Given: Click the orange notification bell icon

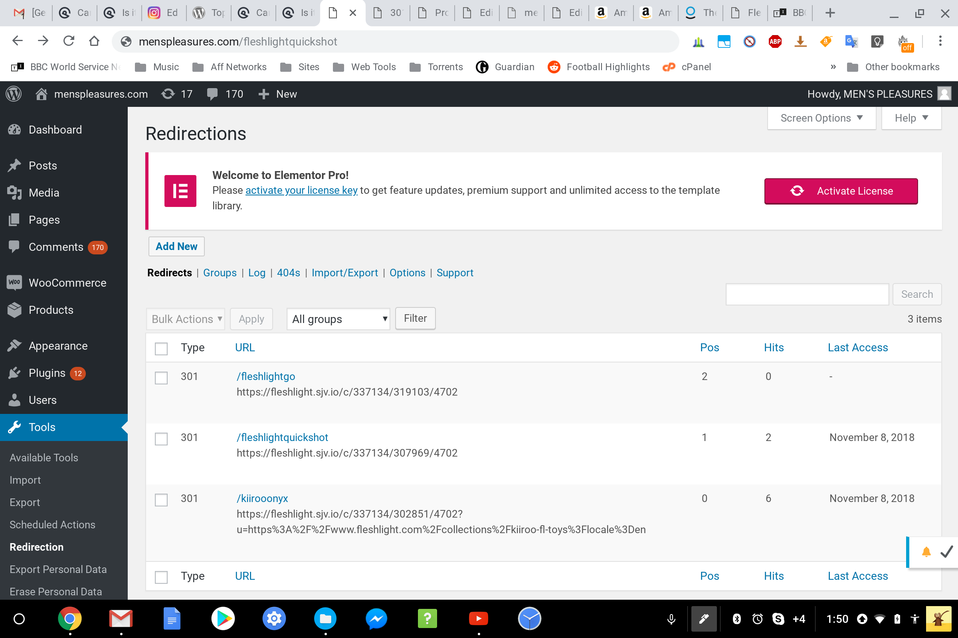Looking at the screenshot, I should [926, 552].
